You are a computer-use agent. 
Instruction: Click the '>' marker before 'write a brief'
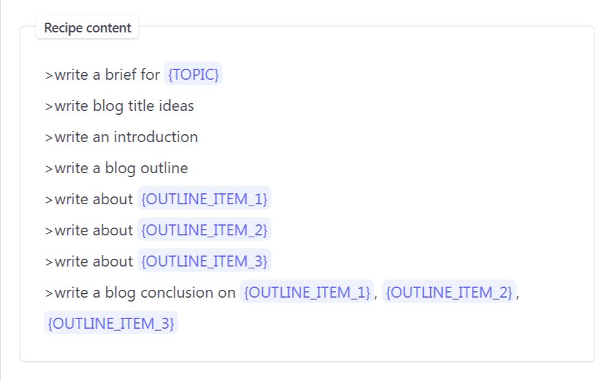pyautogui.click(x=49, y=75)
